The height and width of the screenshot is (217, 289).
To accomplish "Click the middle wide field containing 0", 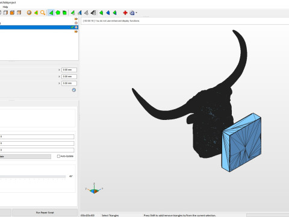I will click(x=37, y=143).
